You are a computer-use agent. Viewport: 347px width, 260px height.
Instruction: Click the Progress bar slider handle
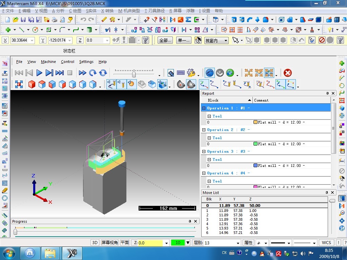(15, 232)
